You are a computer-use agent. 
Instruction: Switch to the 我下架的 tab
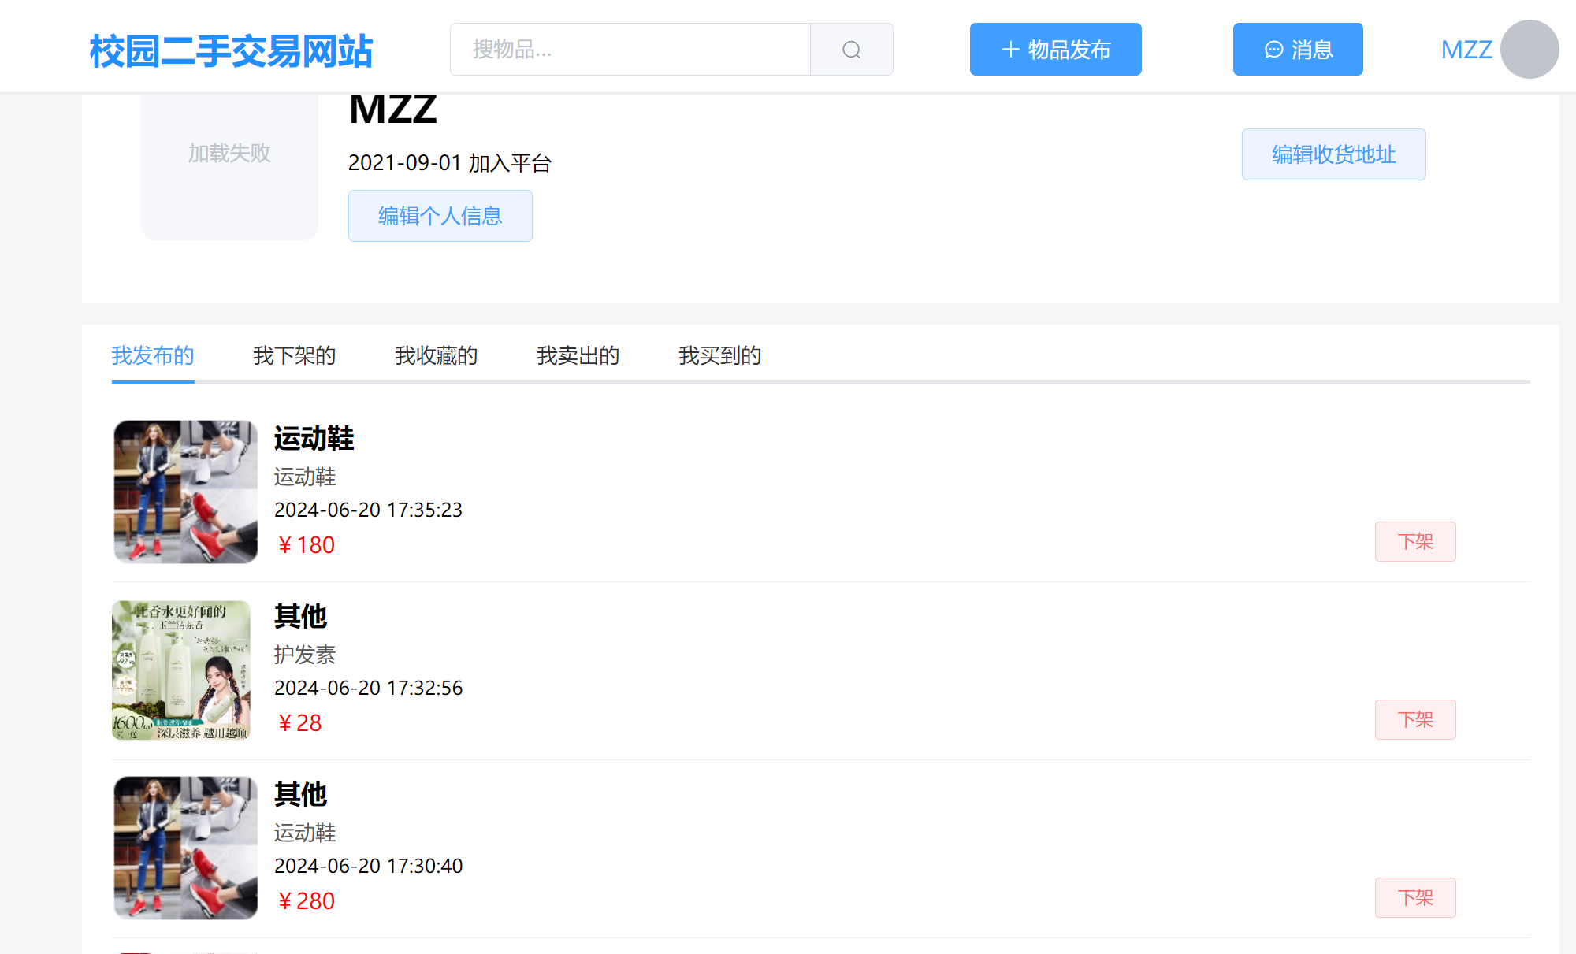click(x=294, y=355)
